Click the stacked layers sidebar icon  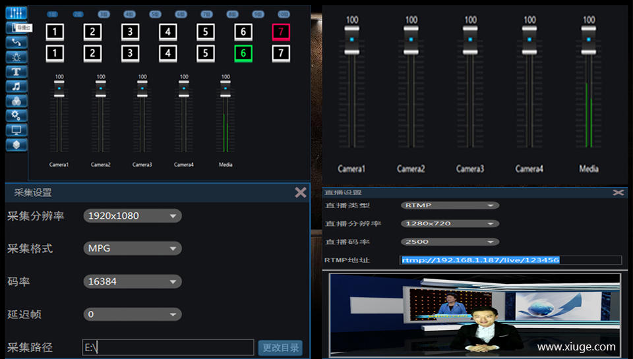tap(16, 144)
